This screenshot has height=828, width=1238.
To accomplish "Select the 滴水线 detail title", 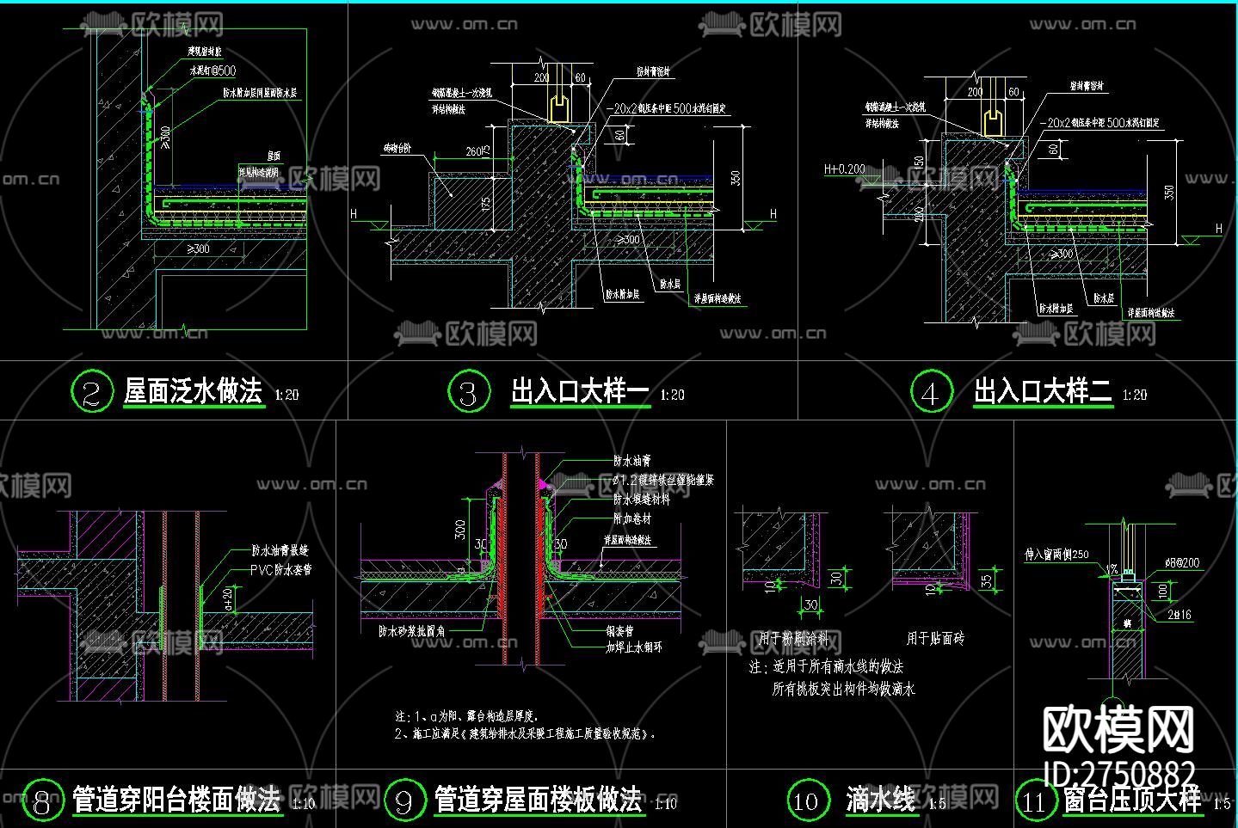I will tap(881, 798).
